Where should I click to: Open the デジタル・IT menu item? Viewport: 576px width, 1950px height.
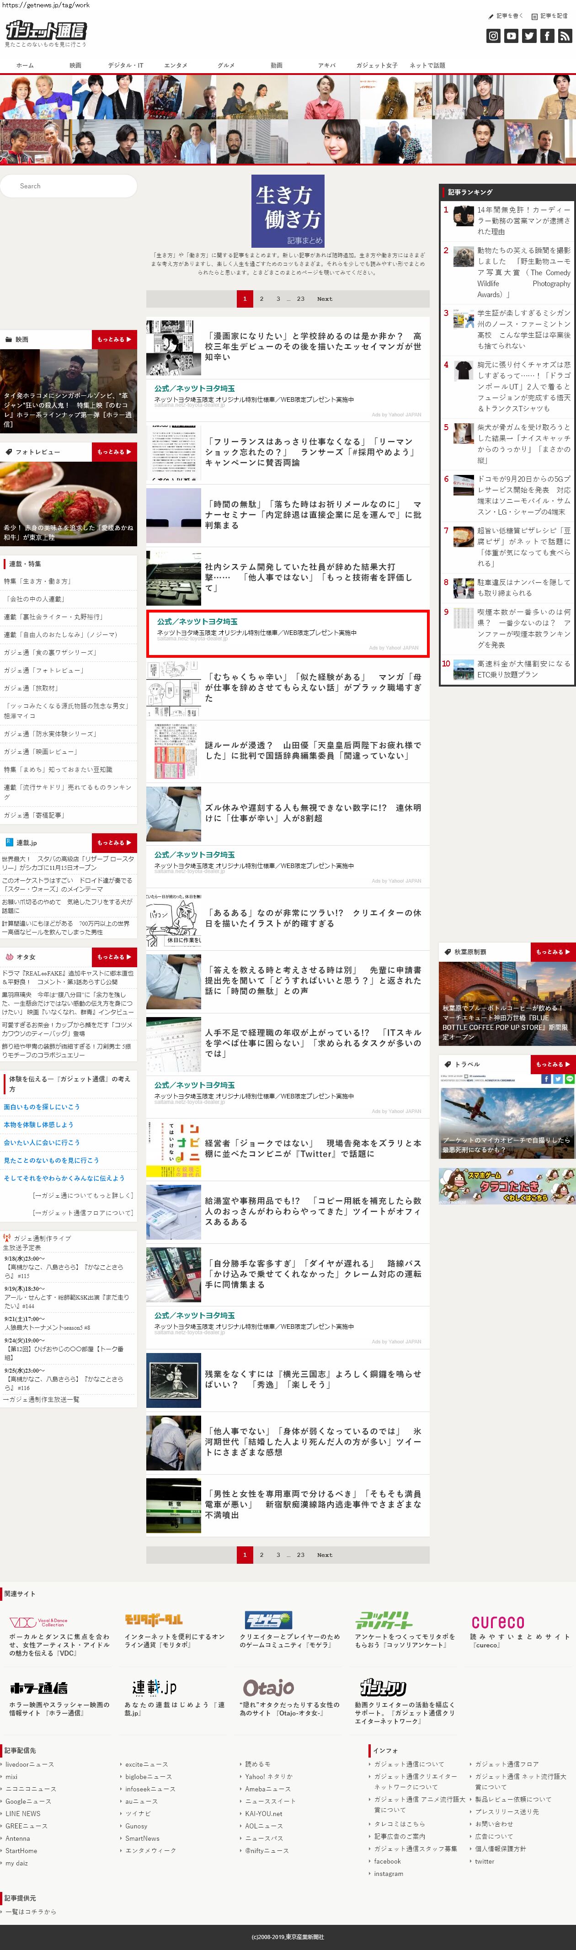126,65
